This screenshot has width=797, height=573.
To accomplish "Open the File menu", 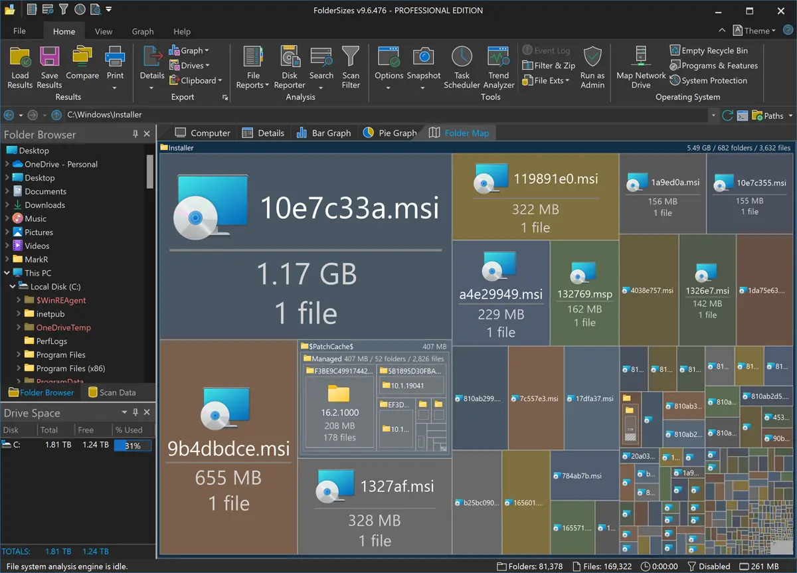I will tap(19, 31).
